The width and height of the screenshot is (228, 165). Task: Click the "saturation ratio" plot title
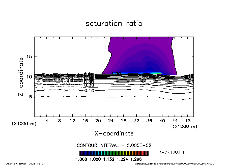[114, 24]
